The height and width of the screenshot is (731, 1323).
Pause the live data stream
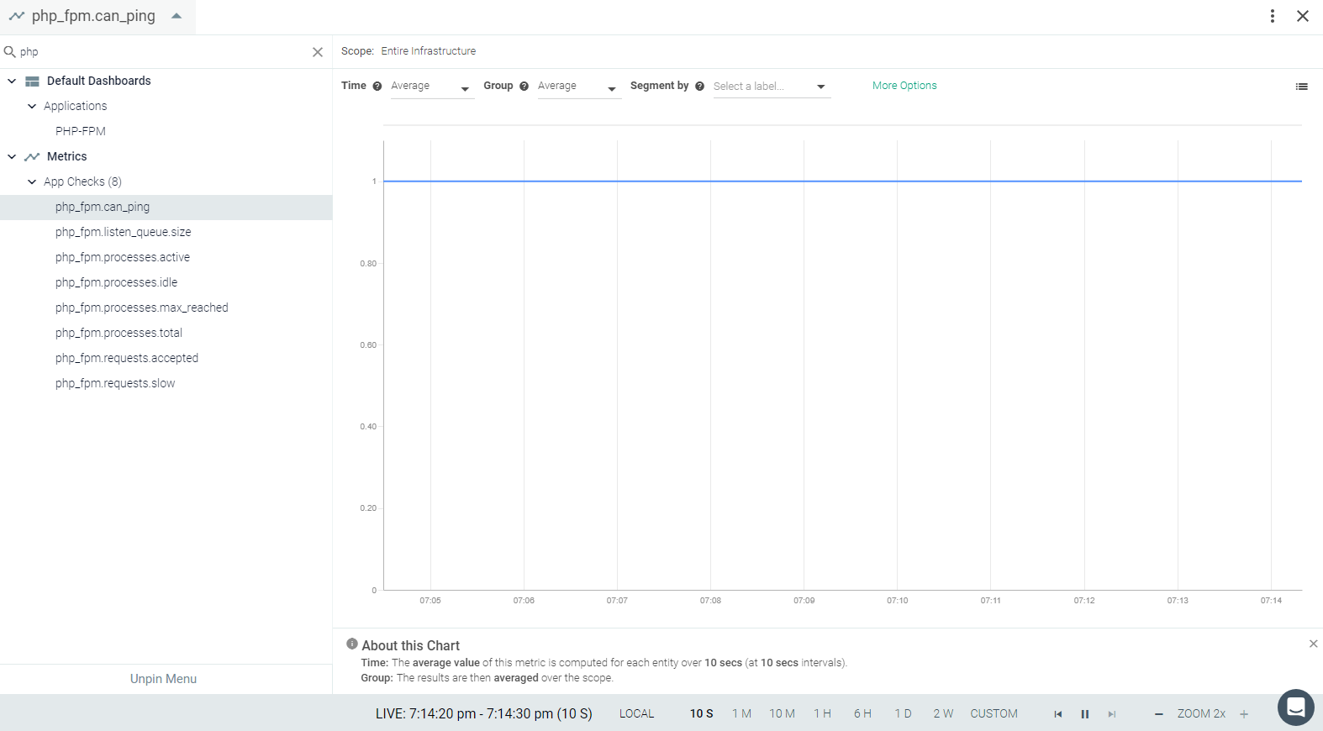[x=1085, y=714]
